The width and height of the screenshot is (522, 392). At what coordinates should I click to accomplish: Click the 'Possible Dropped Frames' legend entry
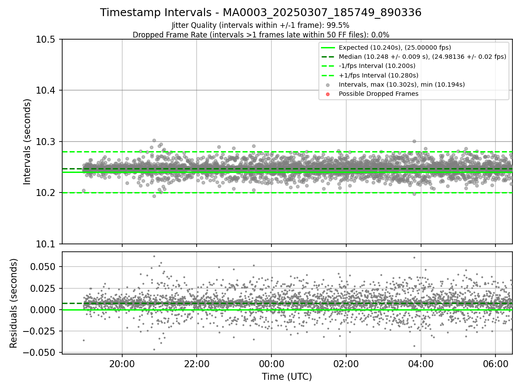coord(378,94)
